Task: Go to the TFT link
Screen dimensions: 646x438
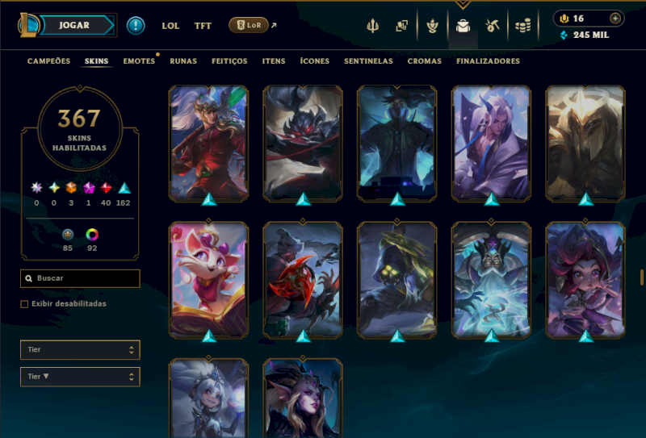Action: 203,26
